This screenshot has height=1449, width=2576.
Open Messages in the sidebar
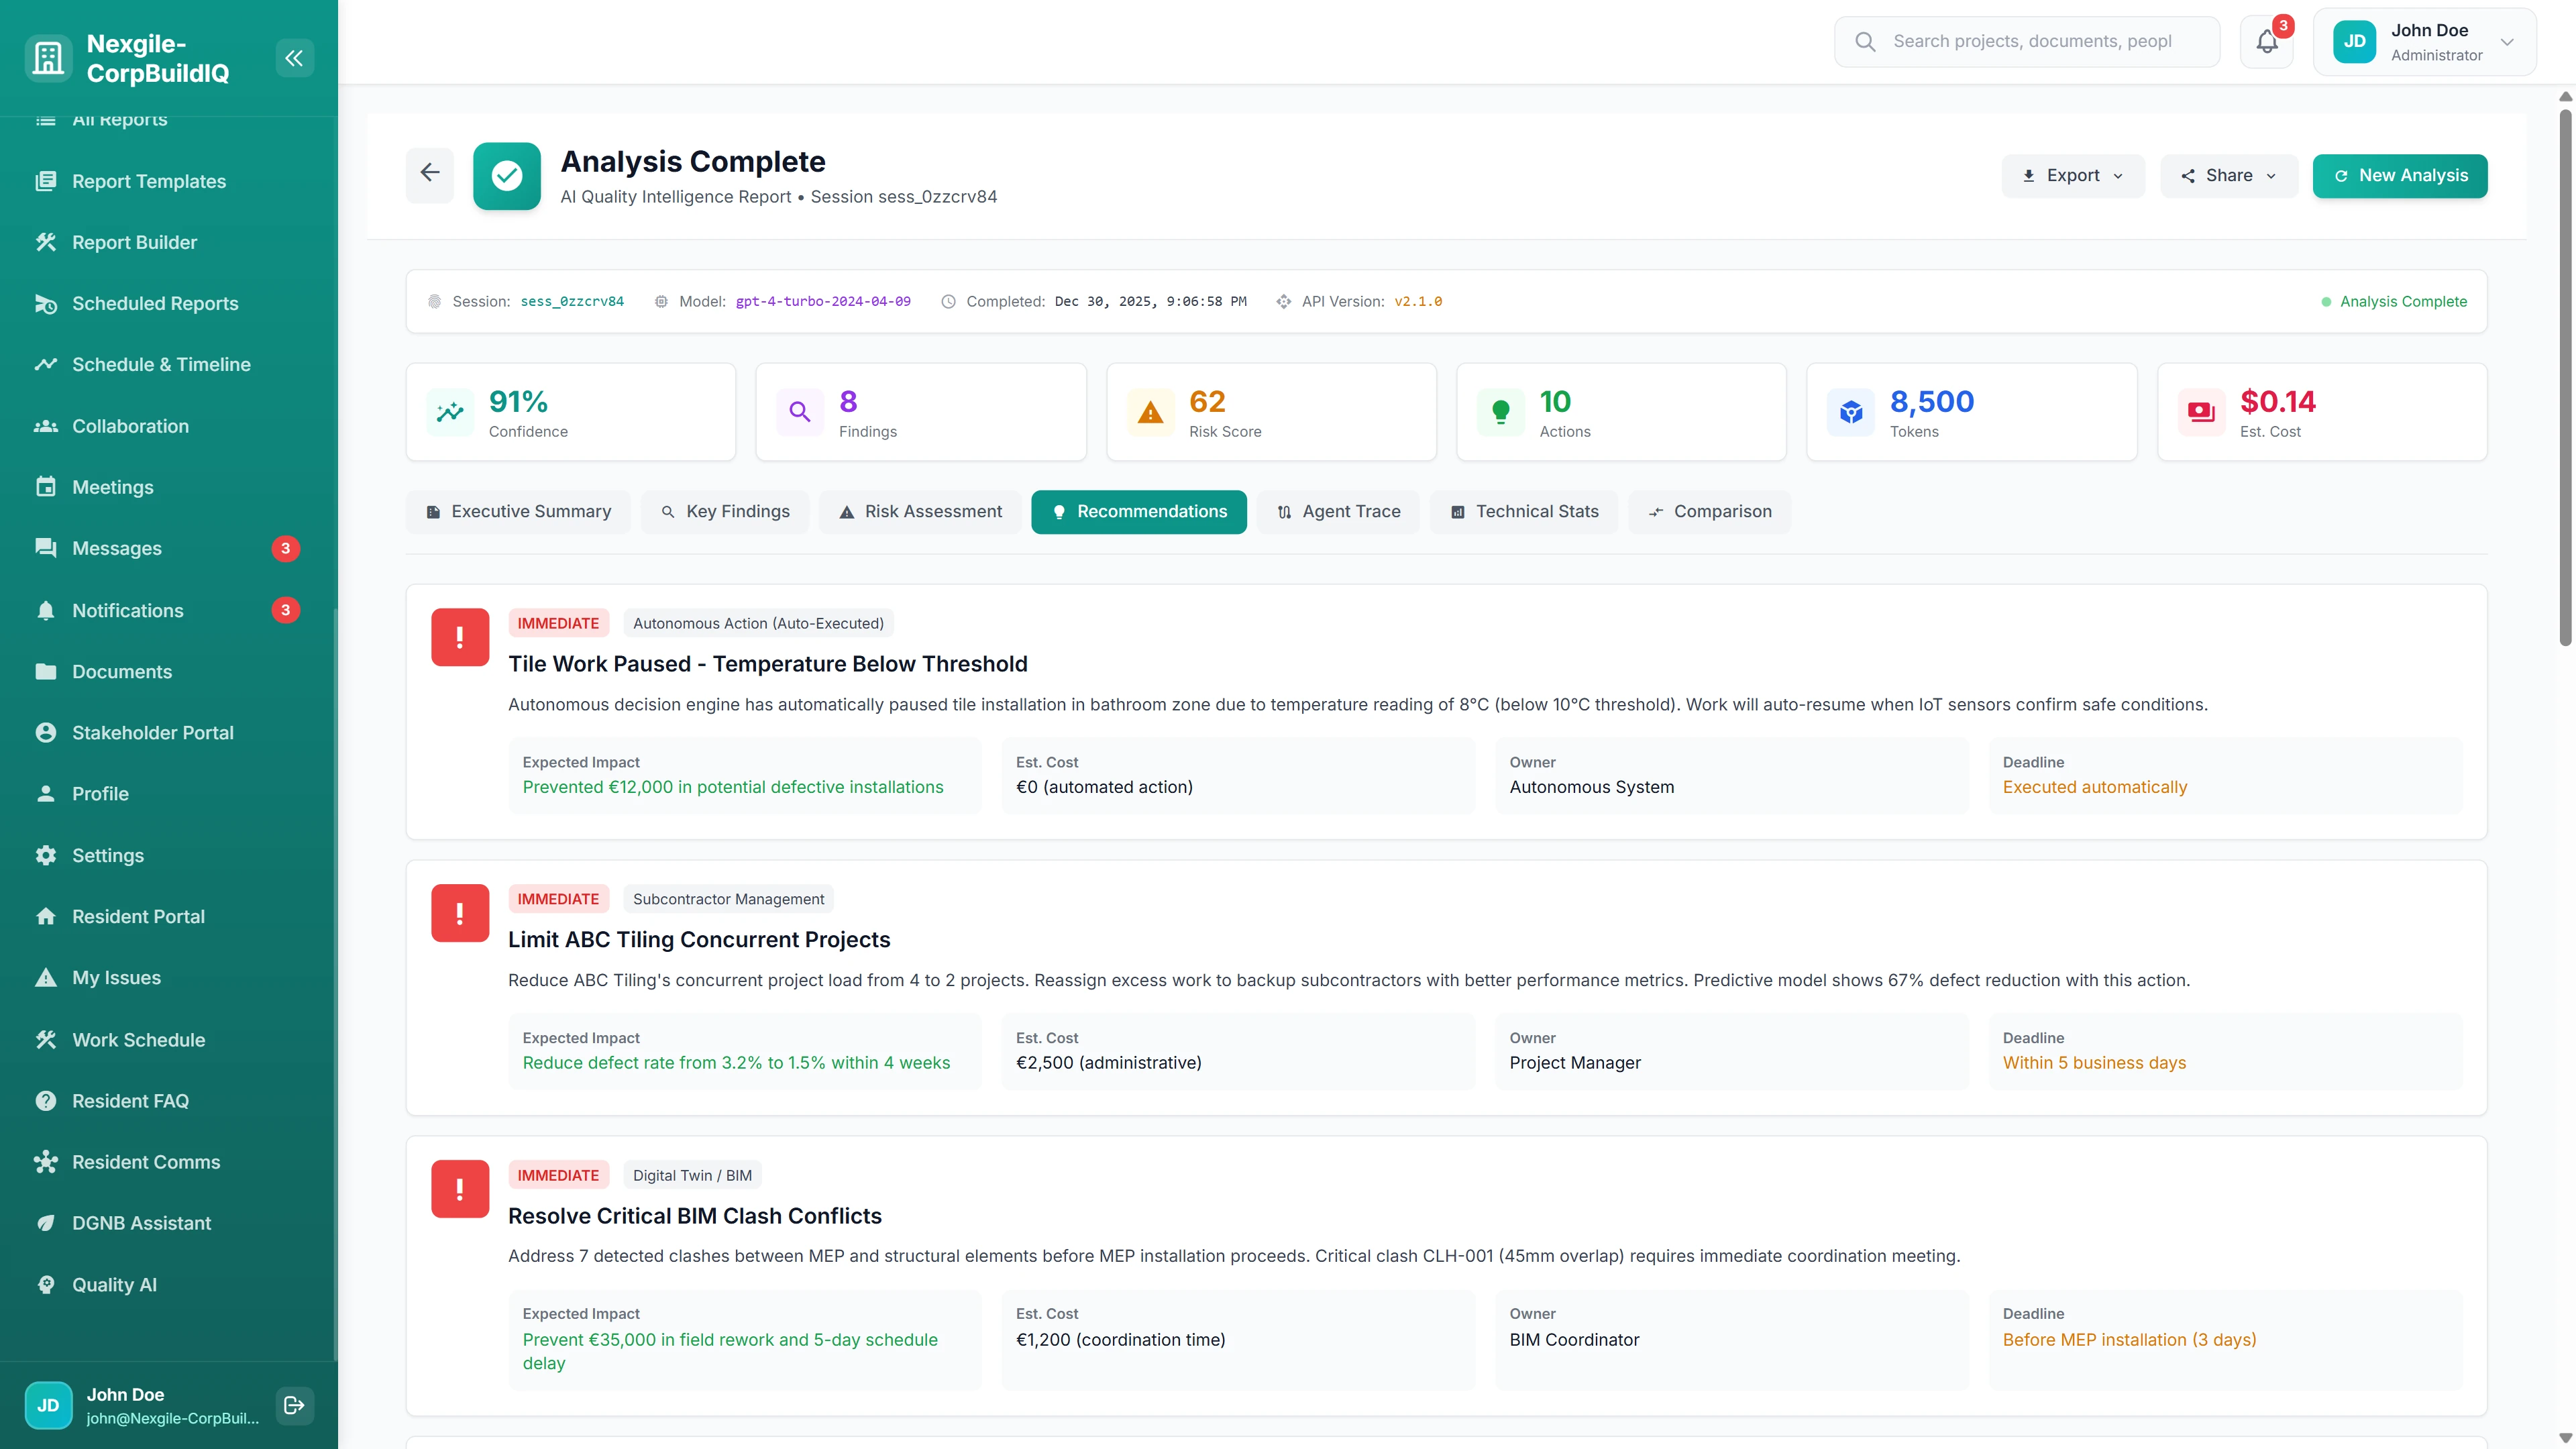117,548
